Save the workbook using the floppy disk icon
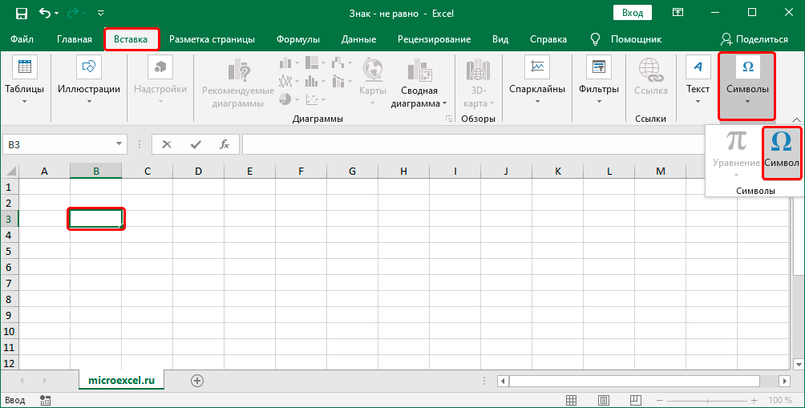Viewport: 805px width, 408px height. (x=21, y=14)
